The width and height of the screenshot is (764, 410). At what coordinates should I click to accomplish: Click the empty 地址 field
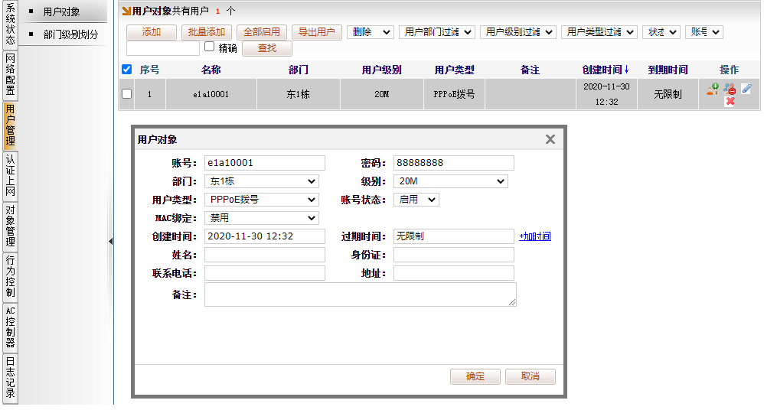click(x=454, y=273)
